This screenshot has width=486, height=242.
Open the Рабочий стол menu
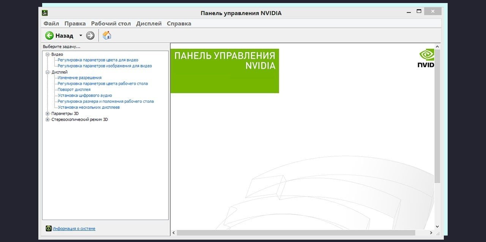(111, 24)
